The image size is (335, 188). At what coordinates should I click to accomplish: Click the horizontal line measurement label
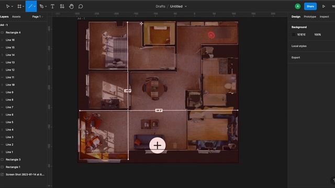coord(159,110)
